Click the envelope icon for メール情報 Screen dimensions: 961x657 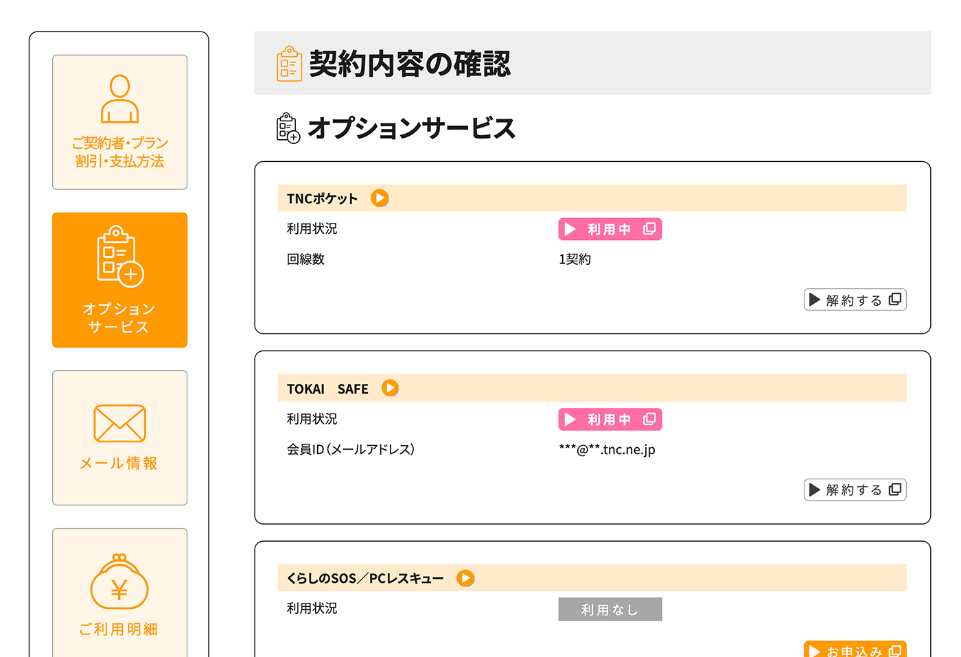coord(119,423)
